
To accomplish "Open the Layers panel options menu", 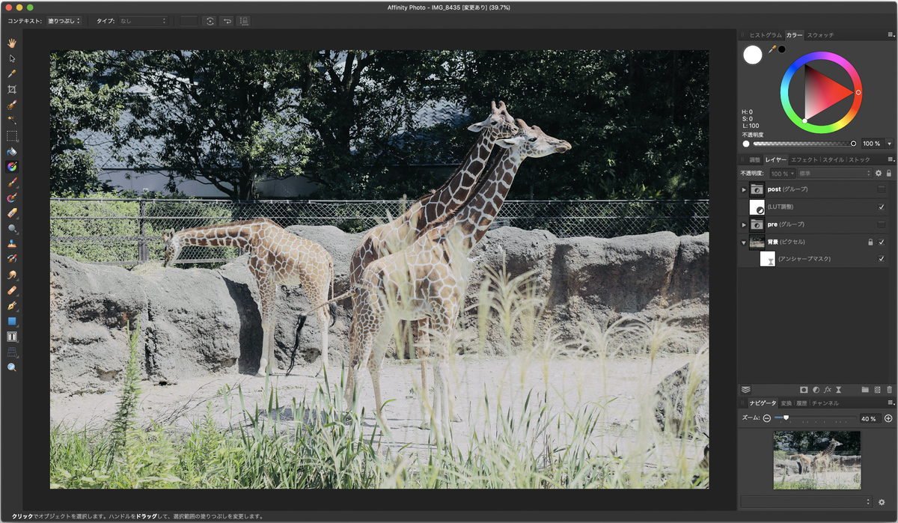I will point(890,159).
